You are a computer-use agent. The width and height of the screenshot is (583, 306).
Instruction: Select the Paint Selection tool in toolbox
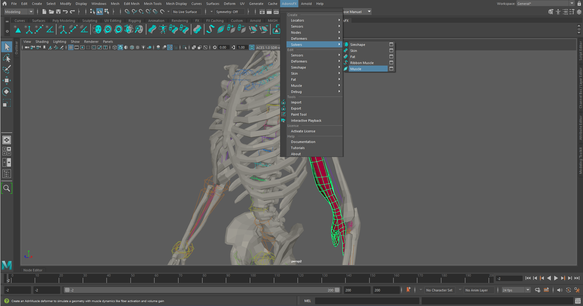tap(7, 69)
